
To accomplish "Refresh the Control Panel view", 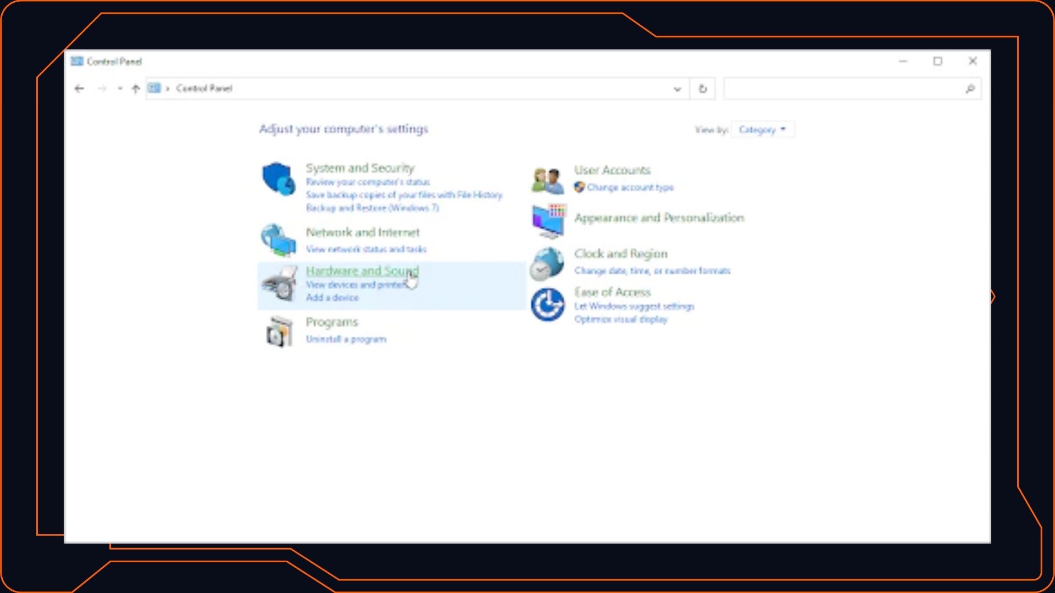I will (703, 88).
